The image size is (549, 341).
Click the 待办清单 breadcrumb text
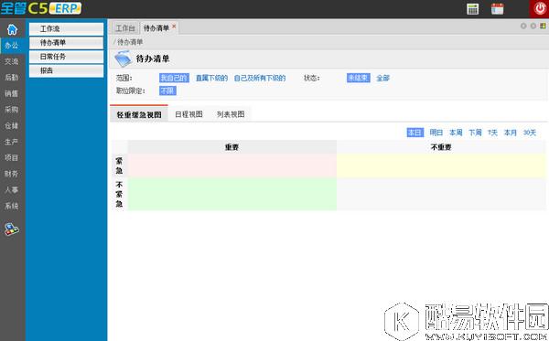(x=130, y=42)
